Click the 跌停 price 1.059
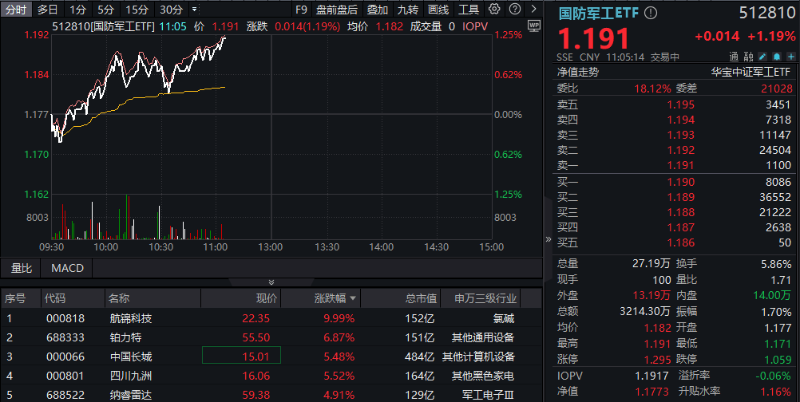This screenshot has width=800, height=402. coord(778,360)
